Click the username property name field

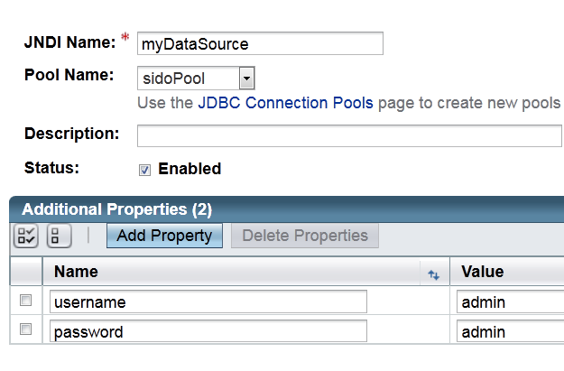208,301
